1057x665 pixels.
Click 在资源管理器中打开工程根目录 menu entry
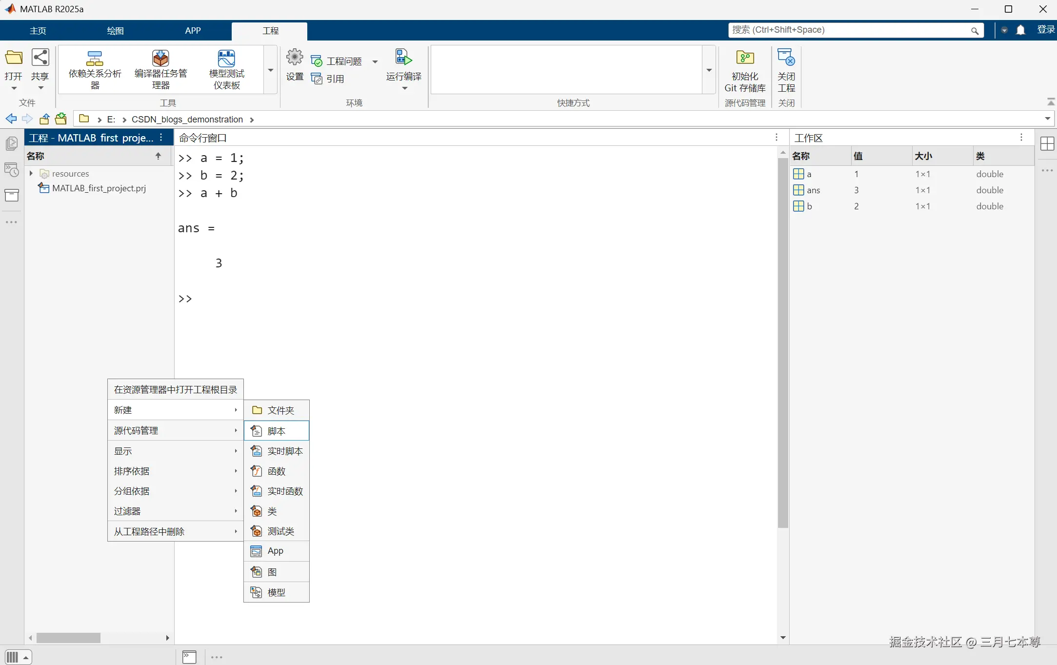tap(175, 389)
